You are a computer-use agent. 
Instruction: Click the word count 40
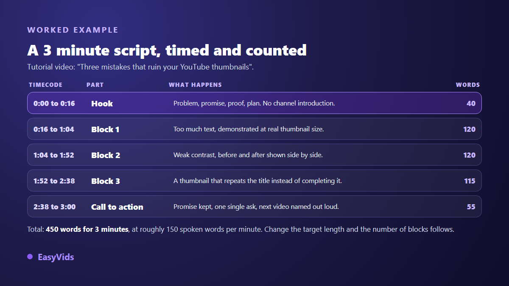click(x=471, y=103)
